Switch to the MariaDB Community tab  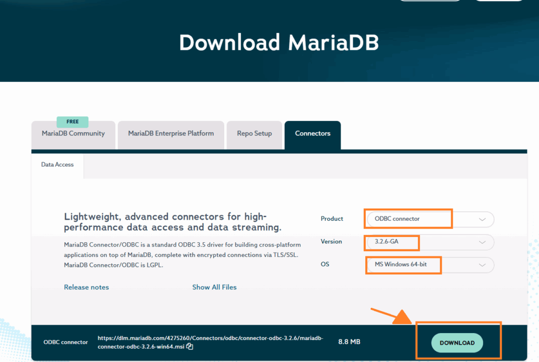[x=73, y=135]
